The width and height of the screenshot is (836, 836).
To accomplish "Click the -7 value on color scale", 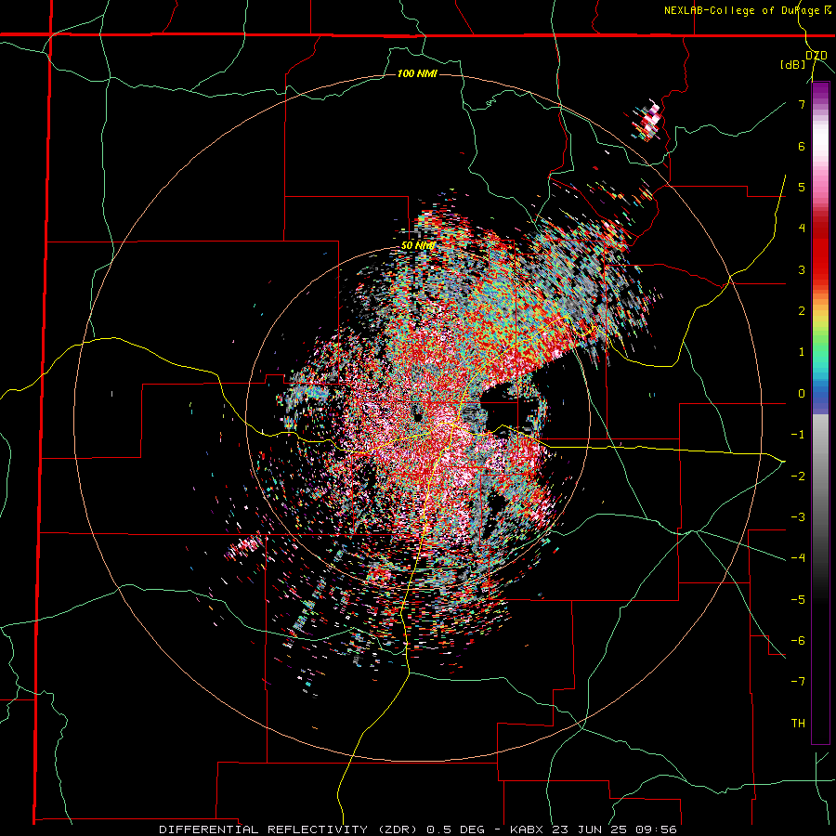I will click(x=798, y=682).
